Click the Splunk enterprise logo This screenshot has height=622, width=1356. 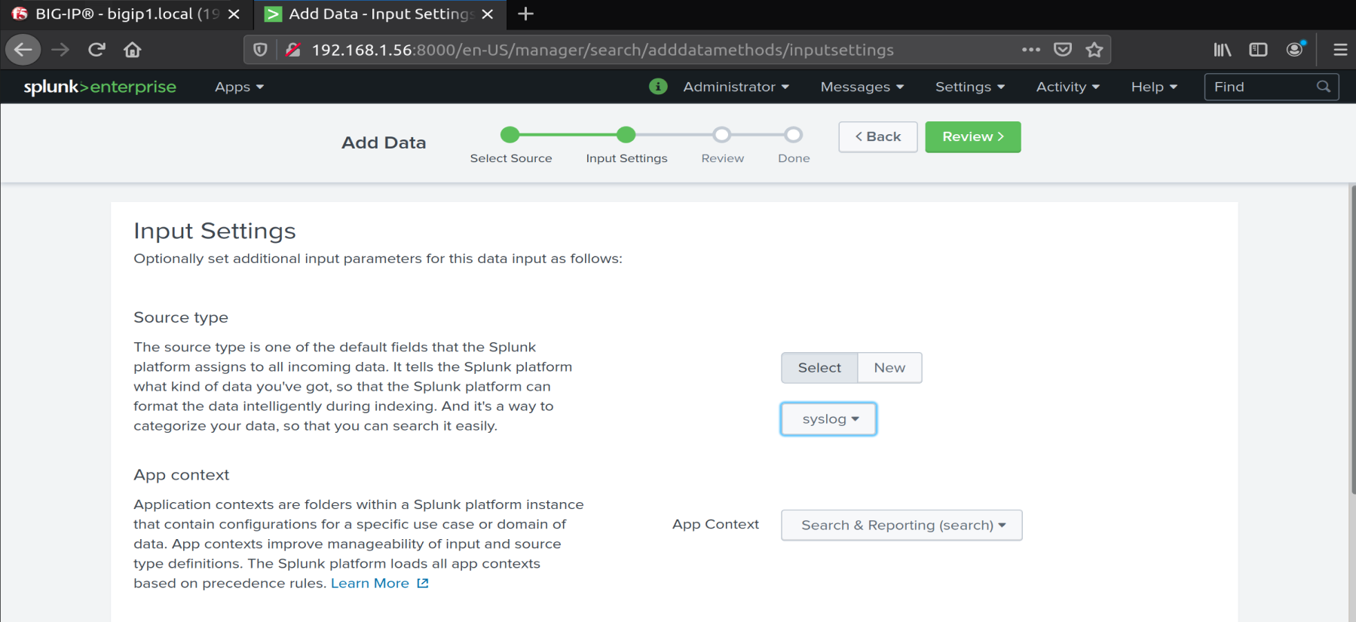point(99,87)
